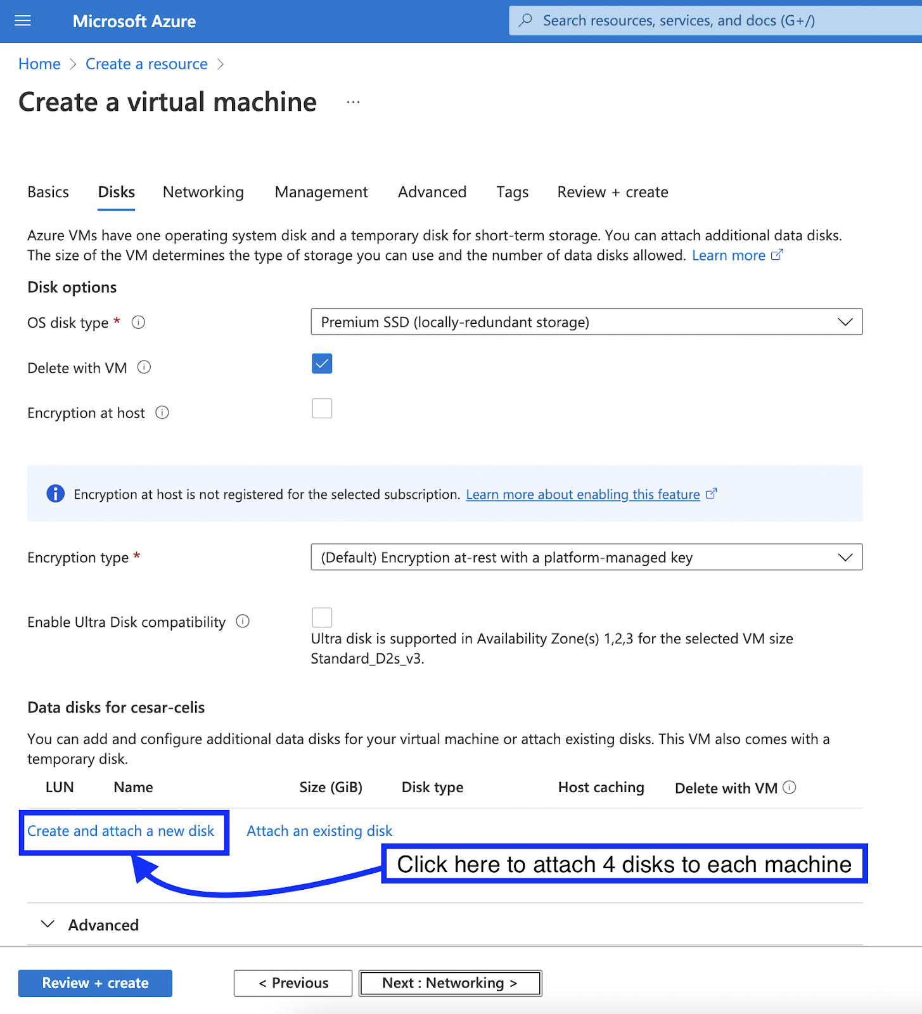Click the OS disk type info icon
922x1014 pixels.
click(138, 323)
